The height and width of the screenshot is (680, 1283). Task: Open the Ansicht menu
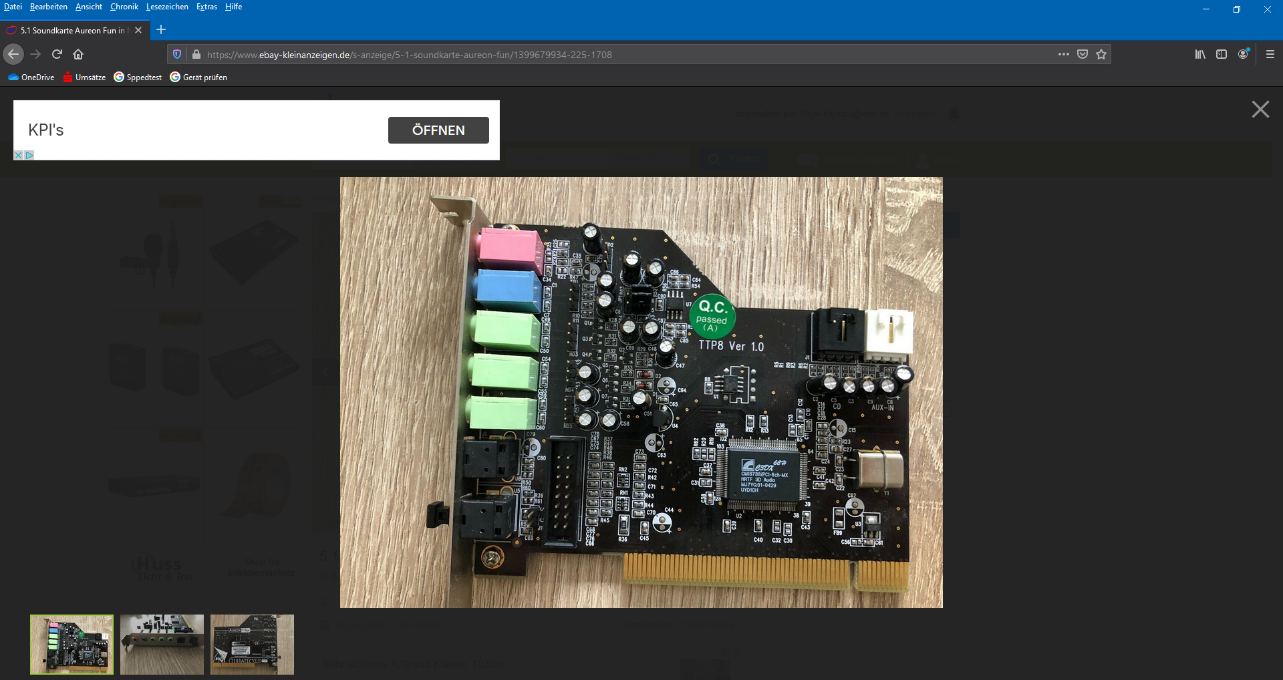click(89, 7)
